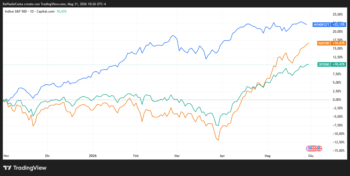Click the Dic label on time axis
Image resolution: width=350 pixels, height=176 pixels.
pyautogui.click(x=47, y=156)
